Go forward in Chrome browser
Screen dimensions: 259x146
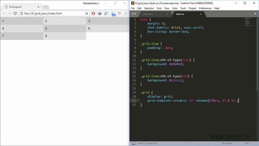pyautogui.click(x=9, y=13)
